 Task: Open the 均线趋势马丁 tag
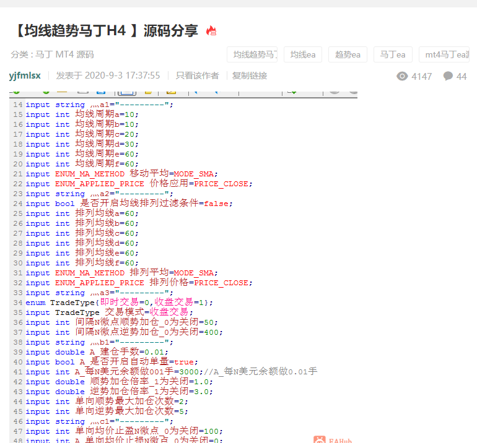(x=252, y=54)
